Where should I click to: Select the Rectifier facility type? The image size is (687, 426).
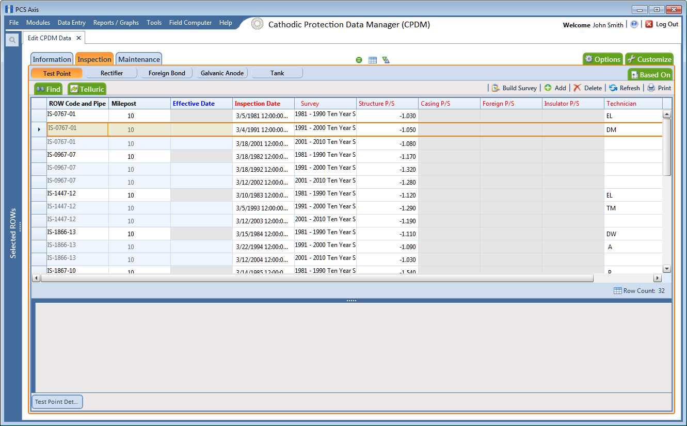(x=111, y=73)
